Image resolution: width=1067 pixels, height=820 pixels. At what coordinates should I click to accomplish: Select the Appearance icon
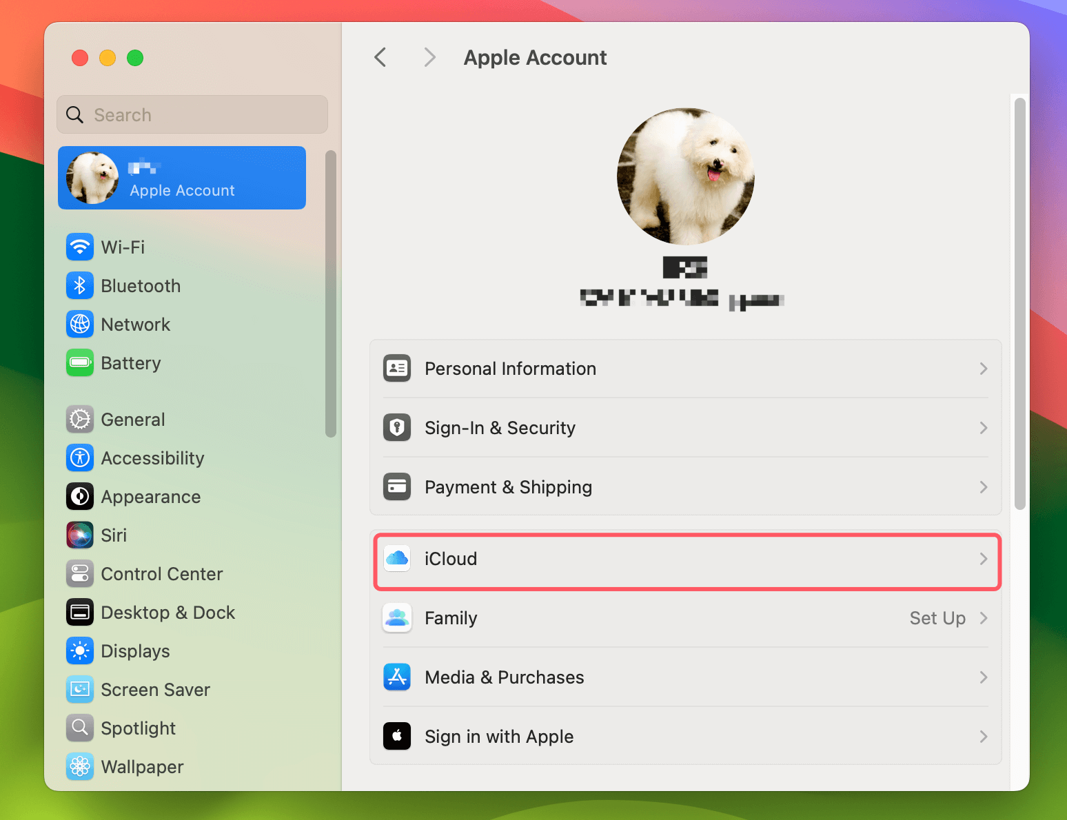(x=80, y=496)
